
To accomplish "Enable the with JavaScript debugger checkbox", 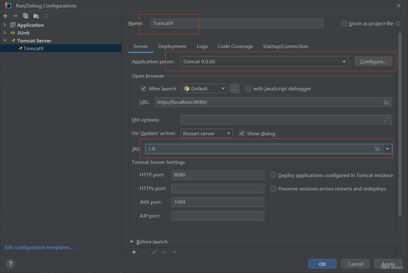I will [248, 89].
